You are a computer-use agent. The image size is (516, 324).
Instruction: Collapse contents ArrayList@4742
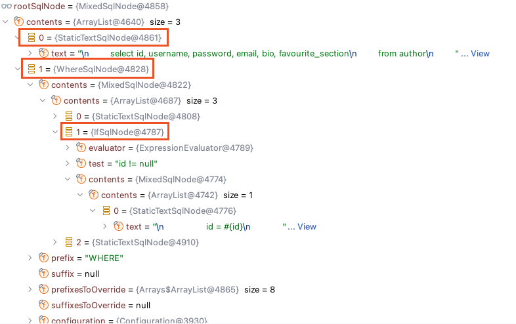pos(80,195)
